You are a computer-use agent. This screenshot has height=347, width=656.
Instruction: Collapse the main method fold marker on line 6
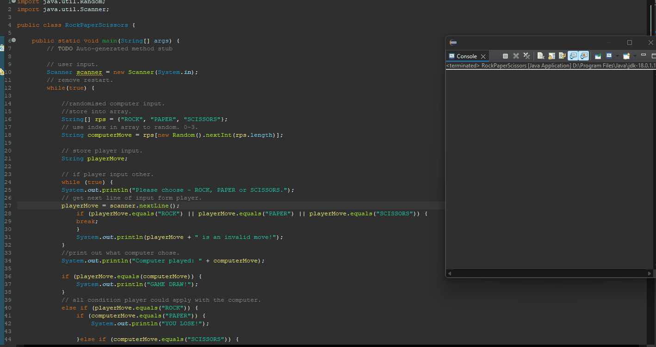13,40
